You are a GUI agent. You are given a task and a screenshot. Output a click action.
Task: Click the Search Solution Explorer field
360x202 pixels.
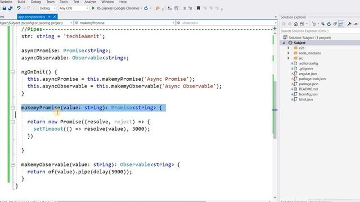coord(320,31)
